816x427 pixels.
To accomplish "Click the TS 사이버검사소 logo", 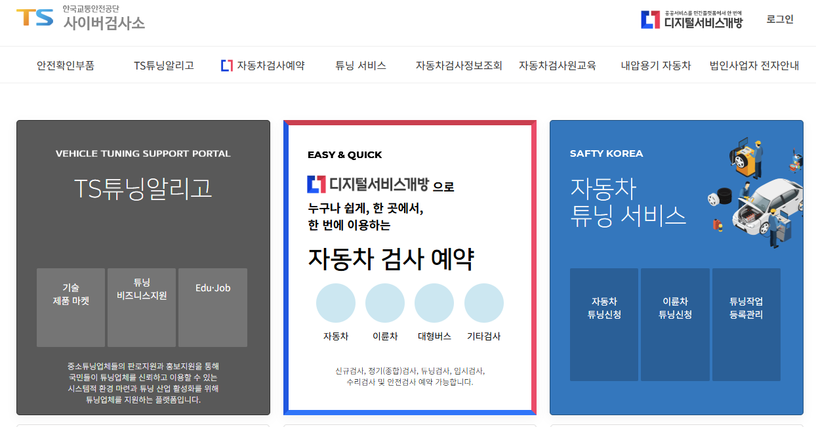I will (81, 18).
